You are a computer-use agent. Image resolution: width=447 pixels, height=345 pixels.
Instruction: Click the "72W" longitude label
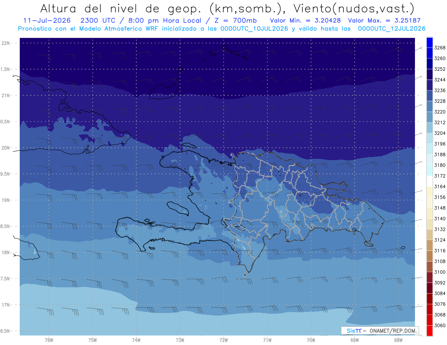223,340
